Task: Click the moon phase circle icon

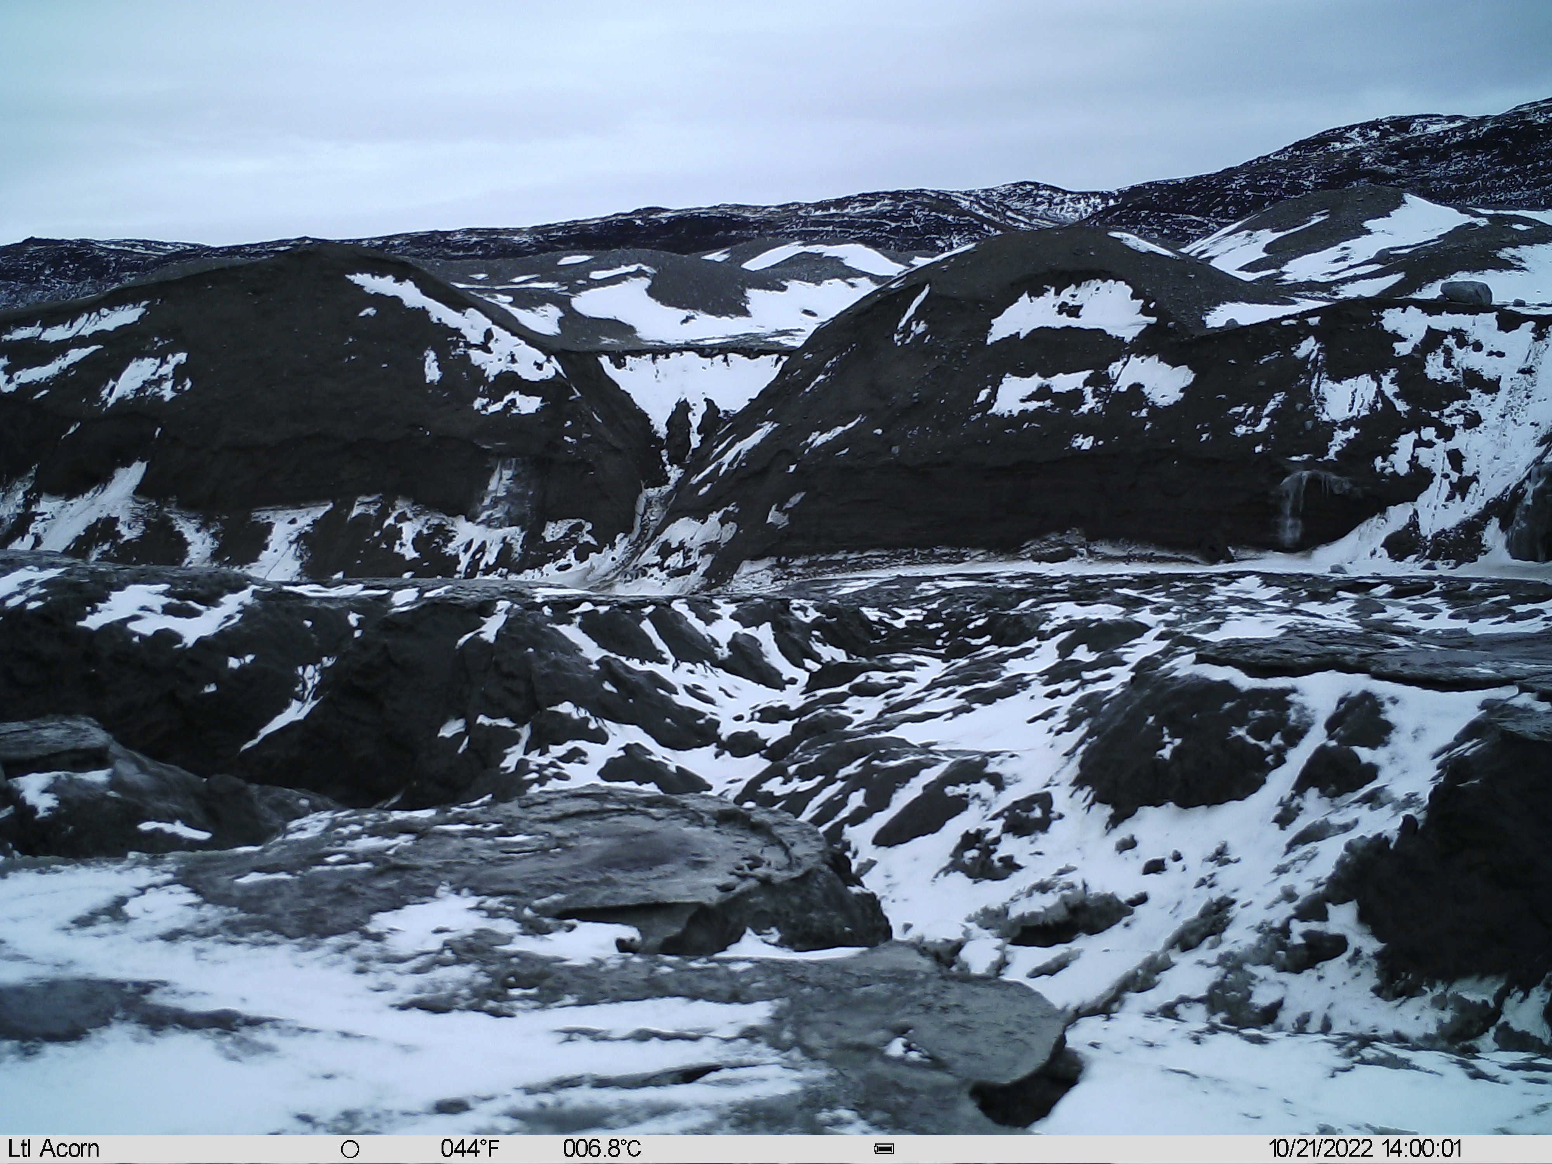Action: pos(350,1149)
